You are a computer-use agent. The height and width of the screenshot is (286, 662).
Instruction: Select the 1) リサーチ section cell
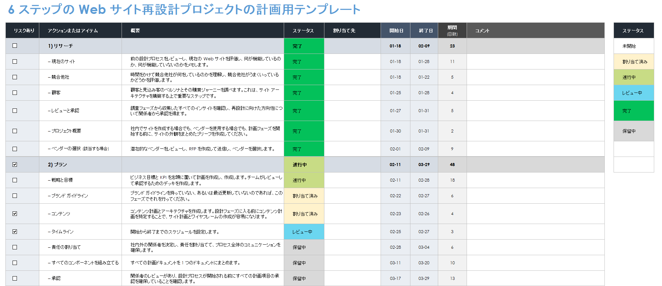(x=81, y=46)
